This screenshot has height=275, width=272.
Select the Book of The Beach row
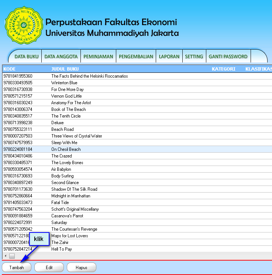[137, 109]
